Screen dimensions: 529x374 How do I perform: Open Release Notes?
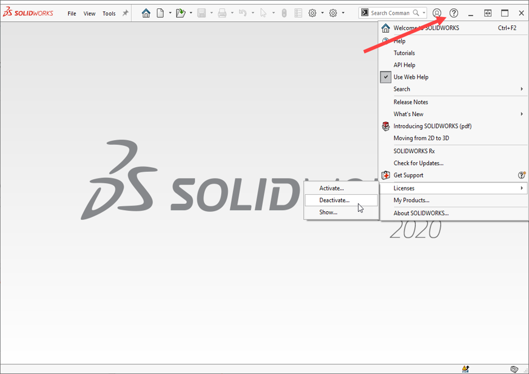tap(453, 102)
